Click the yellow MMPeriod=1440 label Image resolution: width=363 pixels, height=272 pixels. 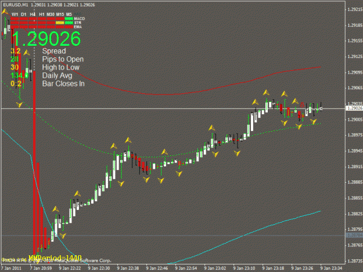point(55,258)
